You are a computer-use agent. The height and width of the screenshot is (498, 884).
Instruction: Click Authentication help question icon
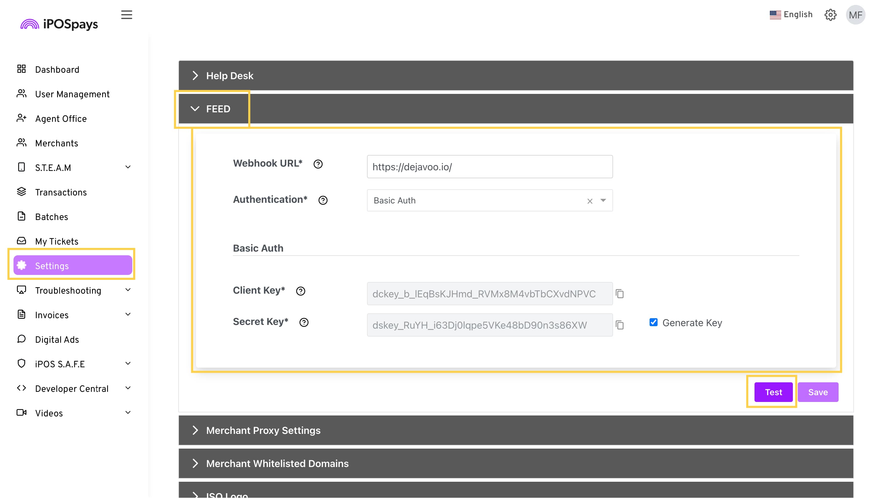[x=323, y=200]
